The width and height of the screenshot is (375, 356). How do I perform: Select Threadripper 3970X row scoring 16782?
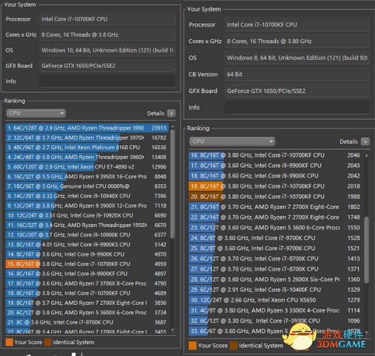tap(87, 137)
